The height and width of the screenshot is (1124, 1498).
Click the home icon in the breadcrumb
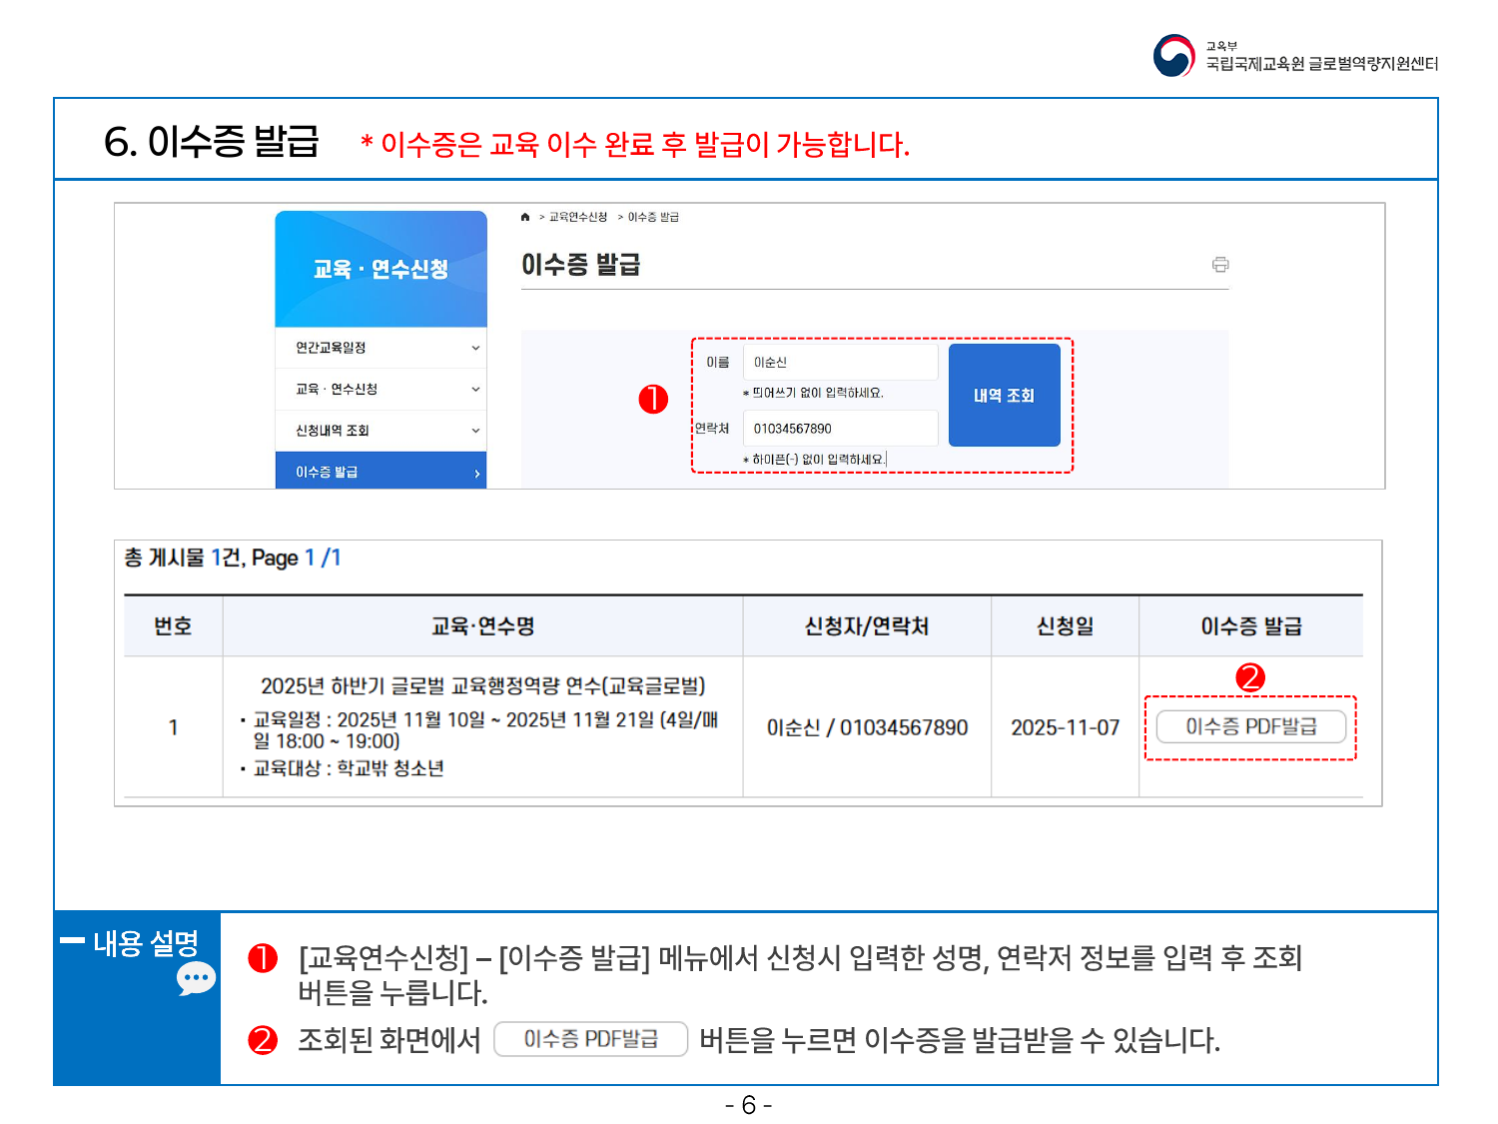click(x=525, y=217)
